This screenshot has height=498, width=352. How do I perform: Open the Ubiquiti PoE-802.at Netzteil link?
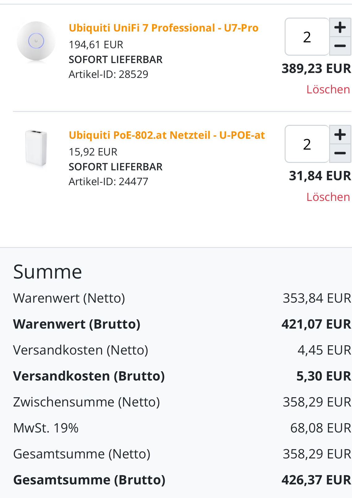(167, 135)
